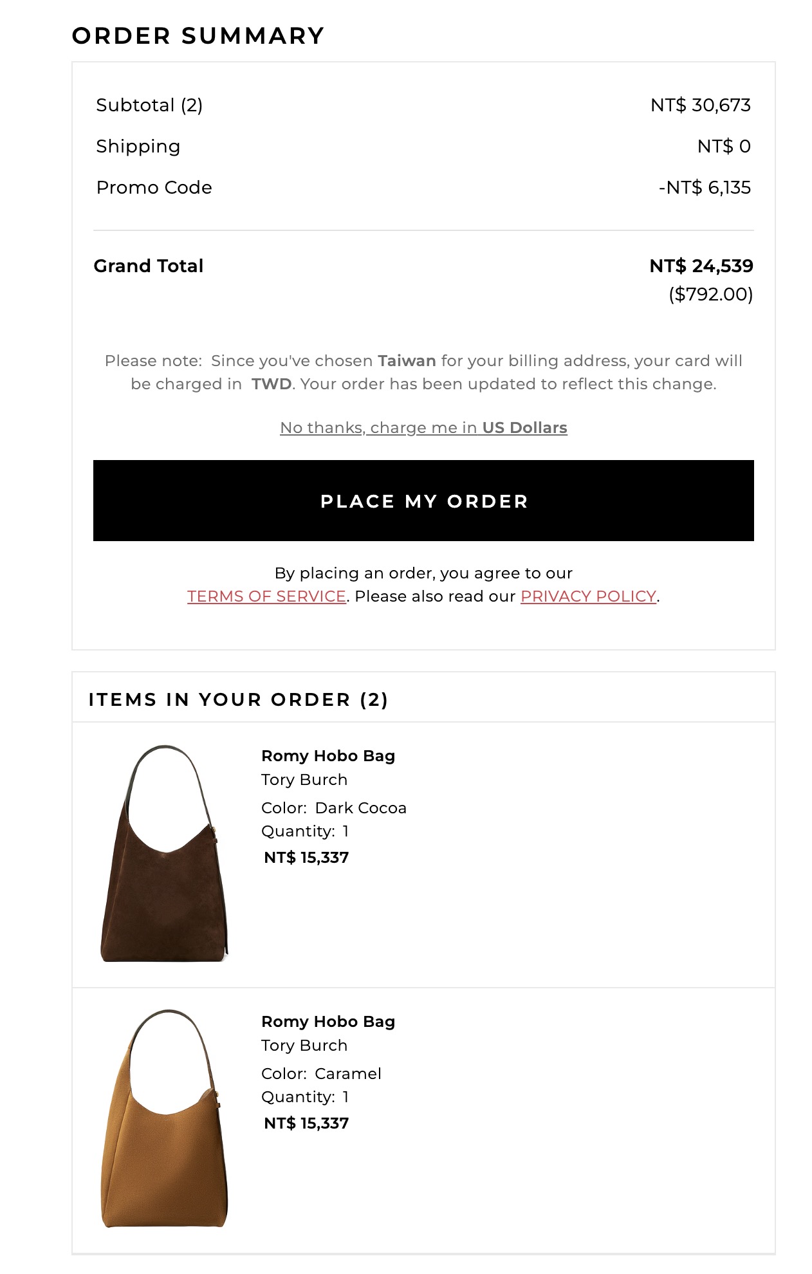Click the Place My Order button
Image resolution: width=812 pixels, height=1274 pixels.
[423, 501]
